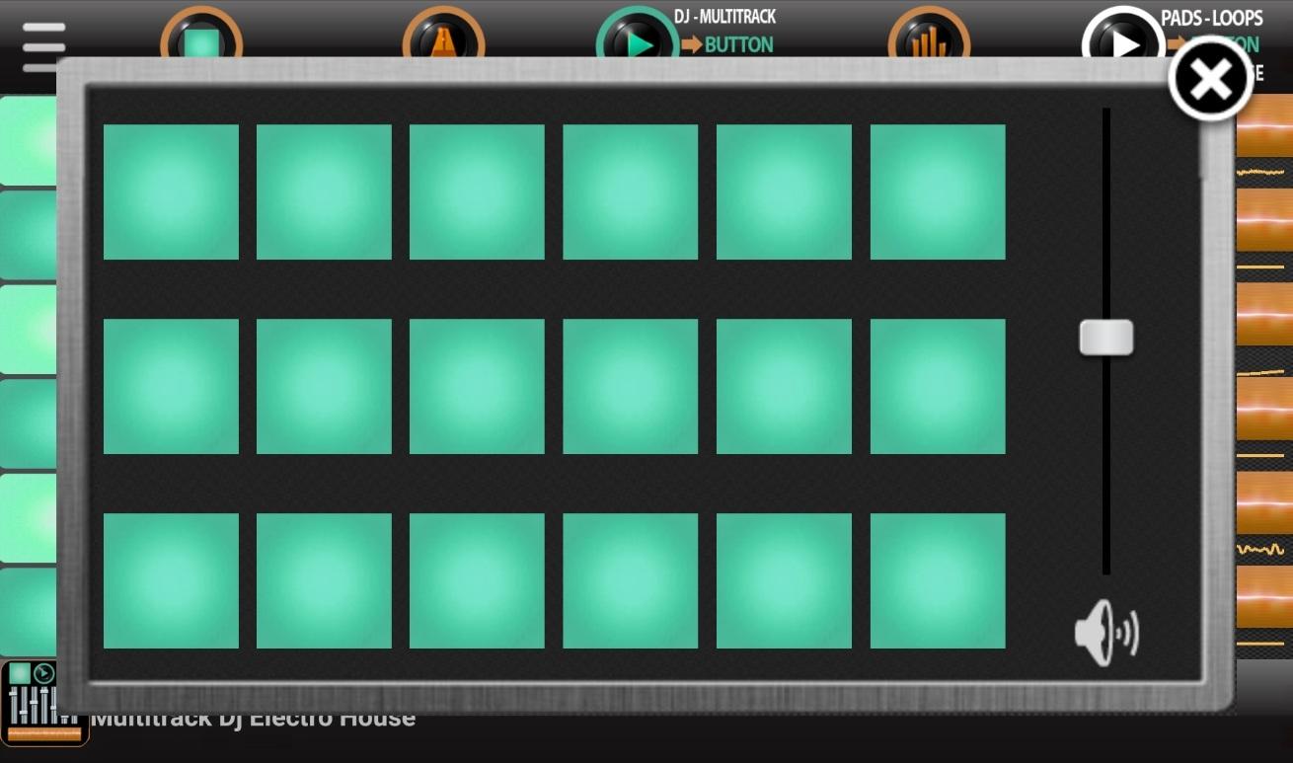Tap first pad in top row

click(x=171, y=191)
